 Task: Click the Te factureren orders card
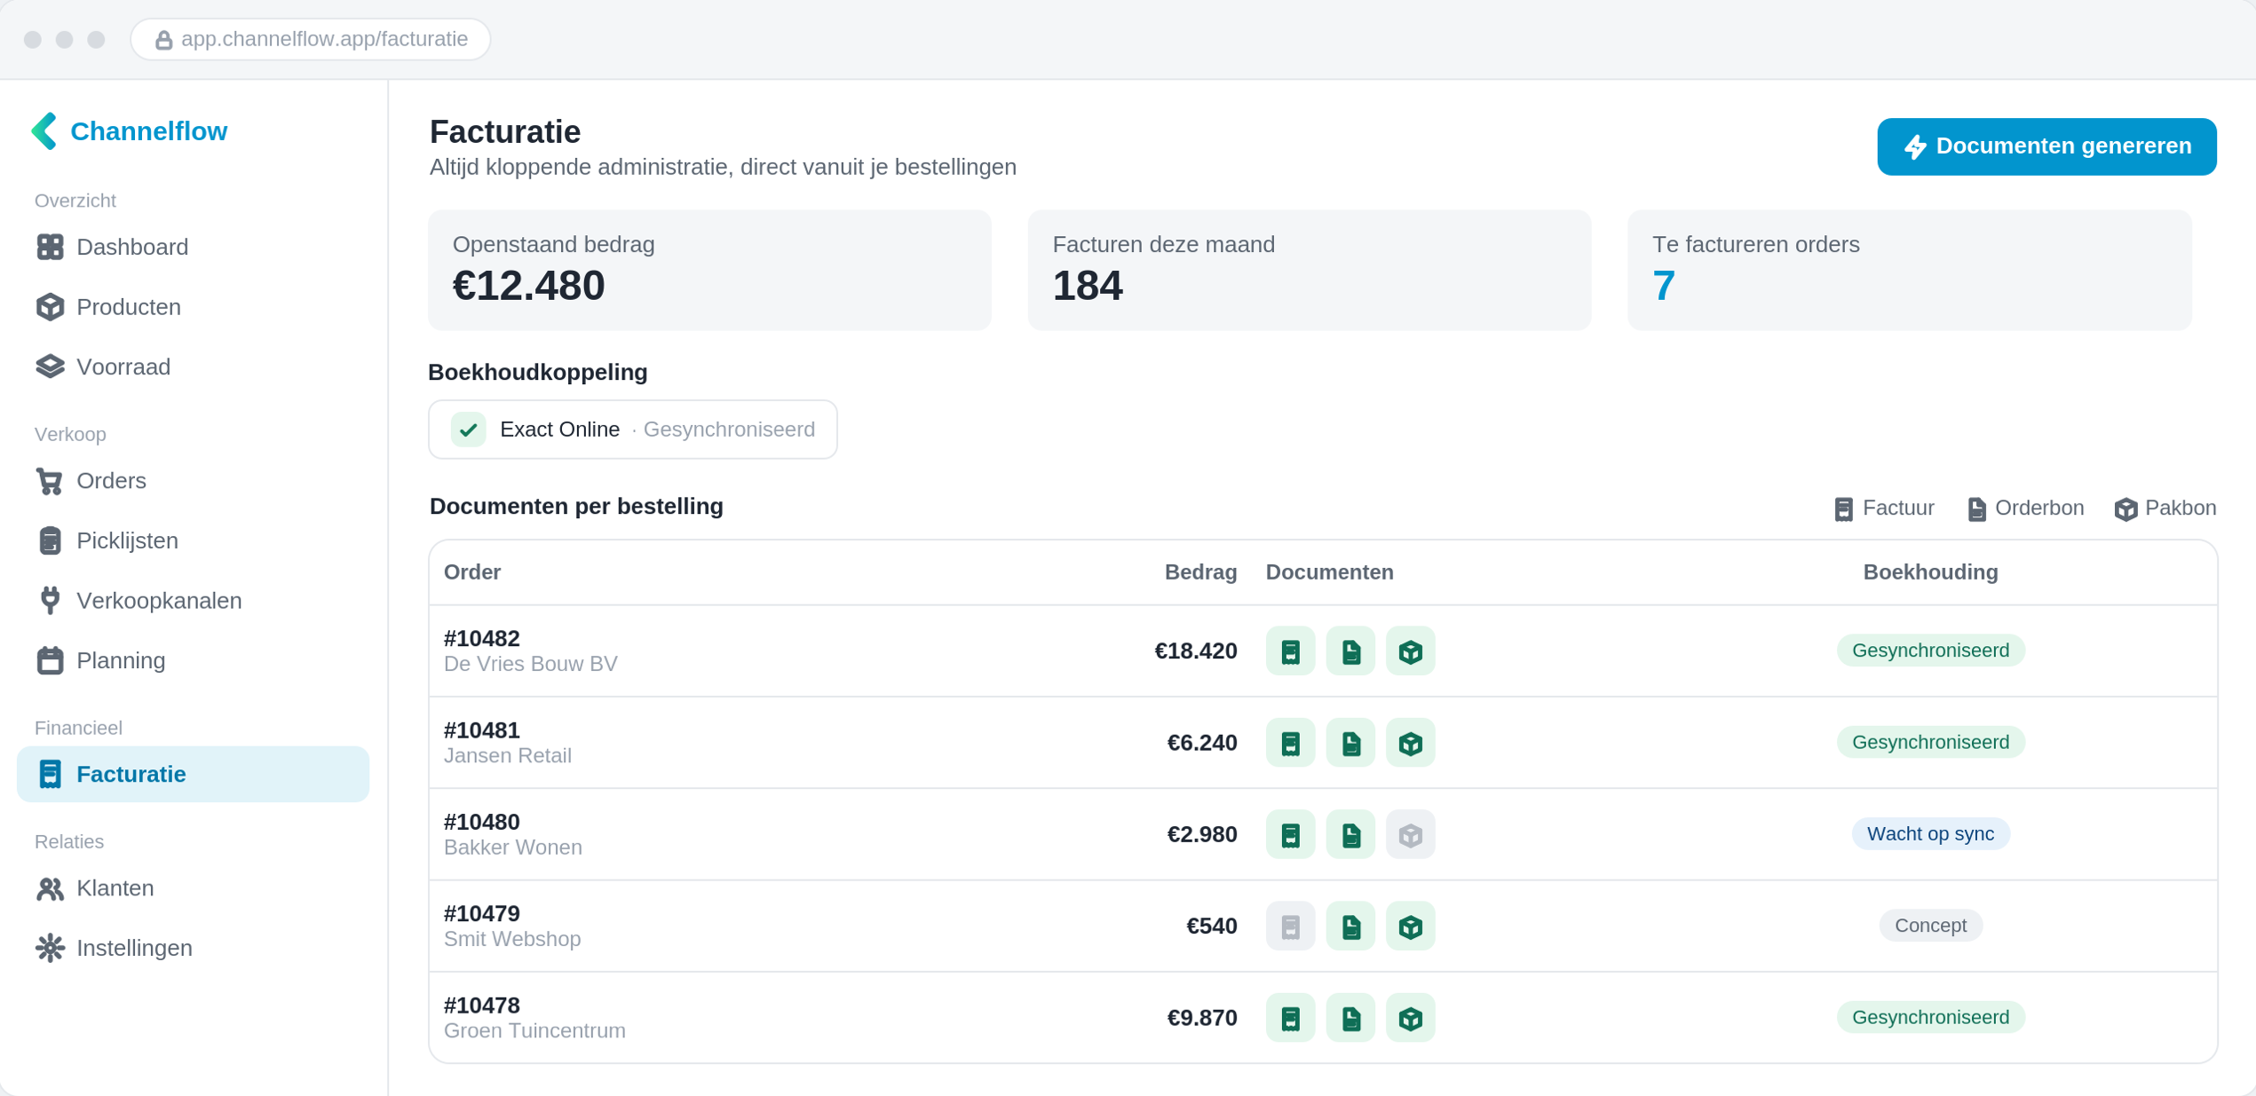(x=1909, y=271)
